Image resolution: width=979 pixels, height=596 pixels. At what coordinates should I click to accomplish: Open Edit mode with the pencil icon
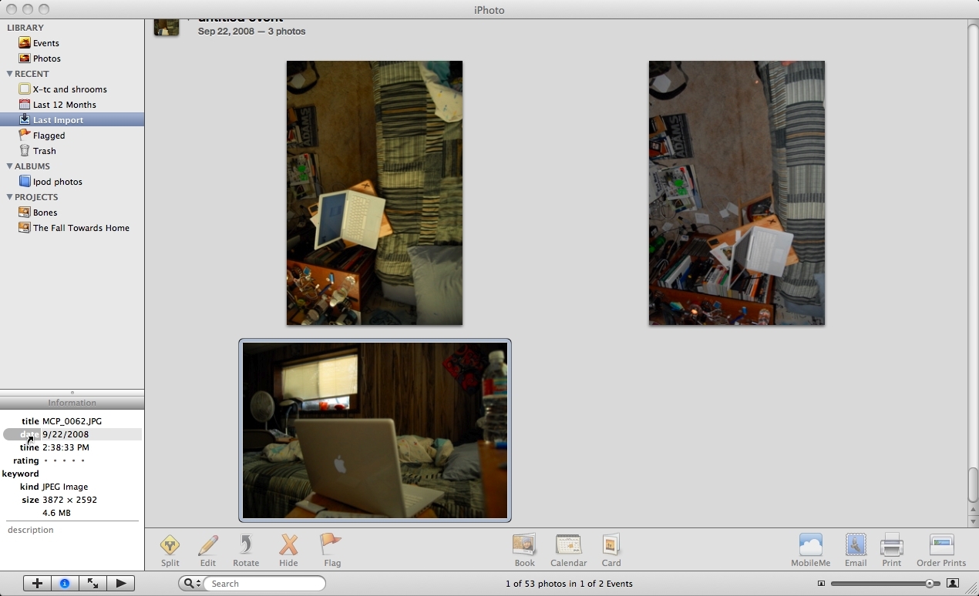tap(208, 546)
